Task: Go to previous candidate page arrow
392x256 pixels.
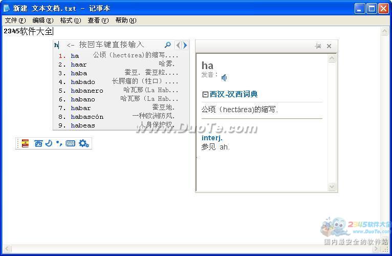Action: click(x=178, y=45)
